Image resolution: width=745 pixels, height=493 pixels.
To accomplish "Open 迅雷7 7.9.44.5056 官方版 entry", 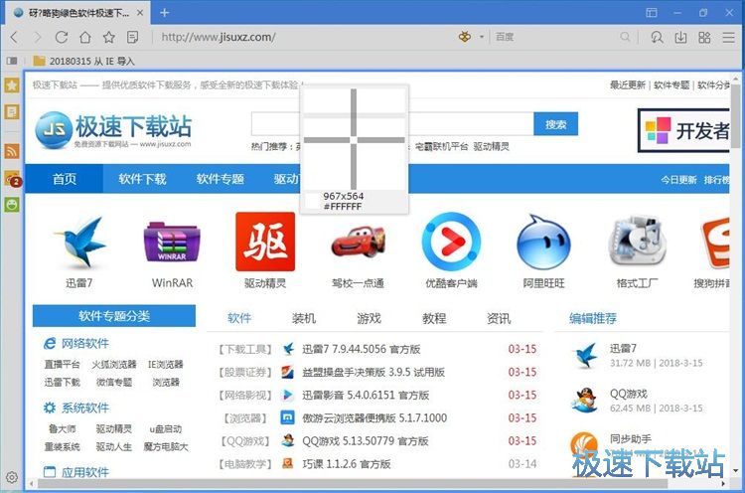I will click(x=362, y=349).
